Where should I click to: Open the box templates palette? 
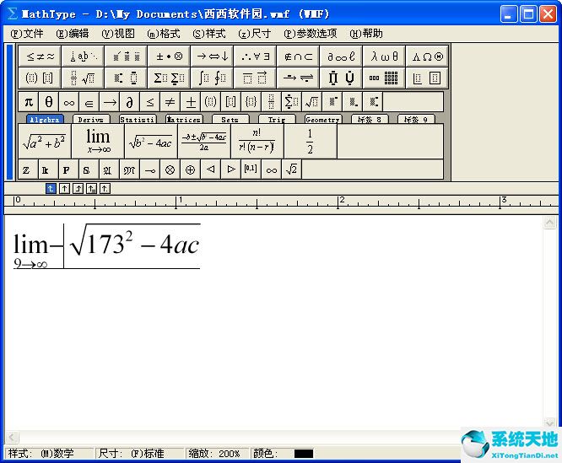point(427,78)
